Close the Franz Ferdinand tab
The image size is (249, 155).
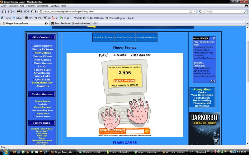(95, 24)
